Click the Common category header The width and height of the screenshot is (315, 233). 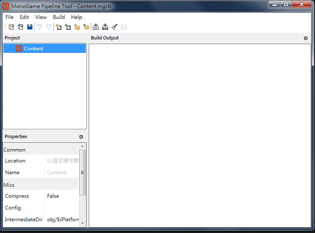coord(41,150)
